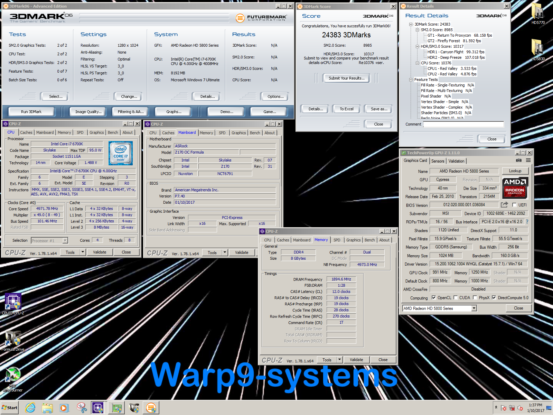This screenshot has height=415, width=553.
Task: Open Snipping Tool taskbar icon
Action: [x=82, y=408]
